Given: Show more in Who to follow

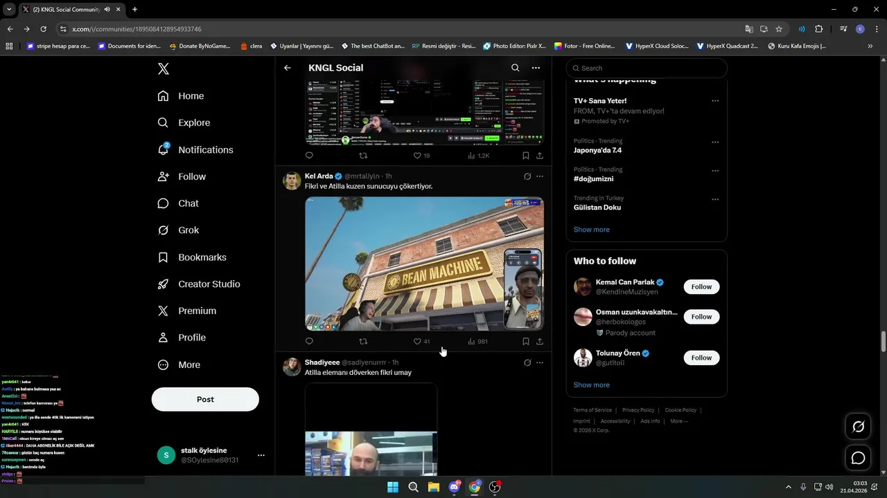Looking at the screenshot, I should pos(592,385).
